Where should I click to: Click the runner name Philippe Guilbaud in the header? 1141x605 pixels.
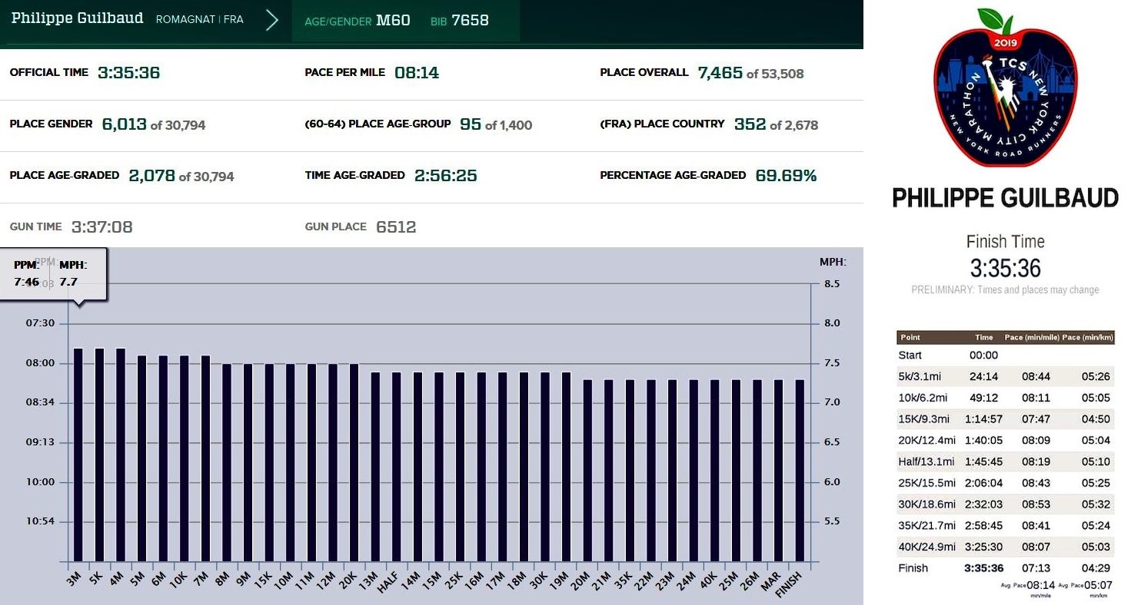coord(77,18)
